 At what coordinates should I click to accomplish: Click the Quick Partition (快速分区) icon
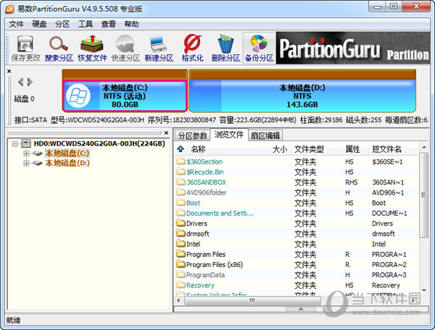125,48
